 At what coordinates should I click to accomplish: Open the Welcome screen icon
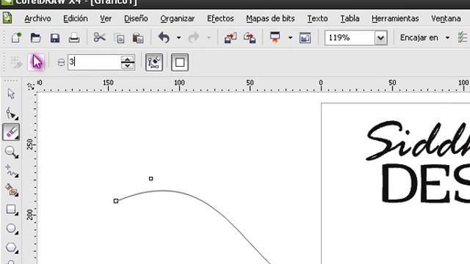pyautogui.click(x=305, y=38)
